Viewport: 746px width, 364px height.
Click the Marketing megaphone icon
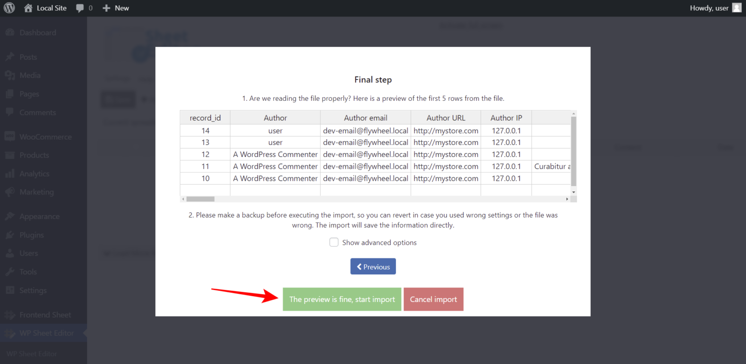click(10, 192)
